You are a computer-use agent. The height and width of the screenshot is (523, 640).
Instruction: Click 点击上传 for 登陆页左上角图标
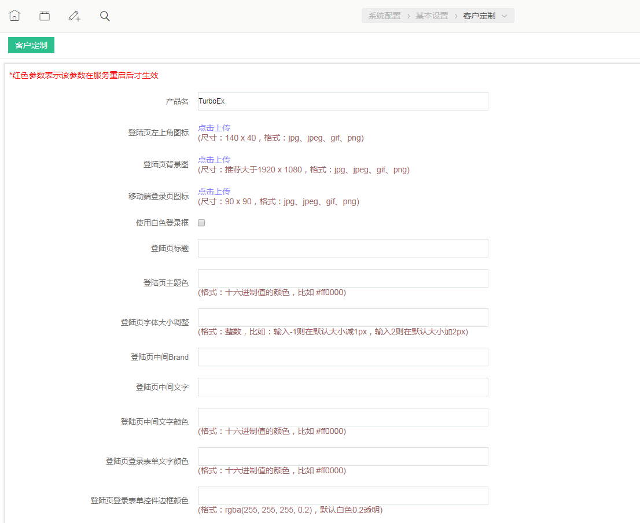pyautogui.click(x=214, y=128)
